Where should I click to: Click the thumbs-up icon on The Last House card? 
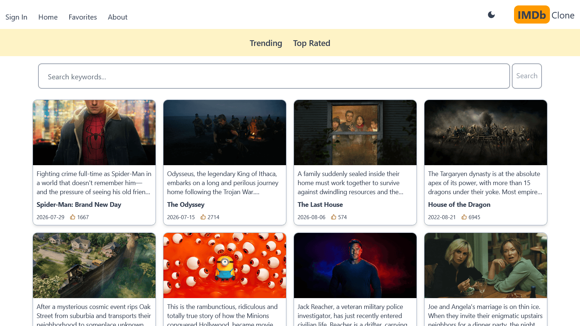333,217
